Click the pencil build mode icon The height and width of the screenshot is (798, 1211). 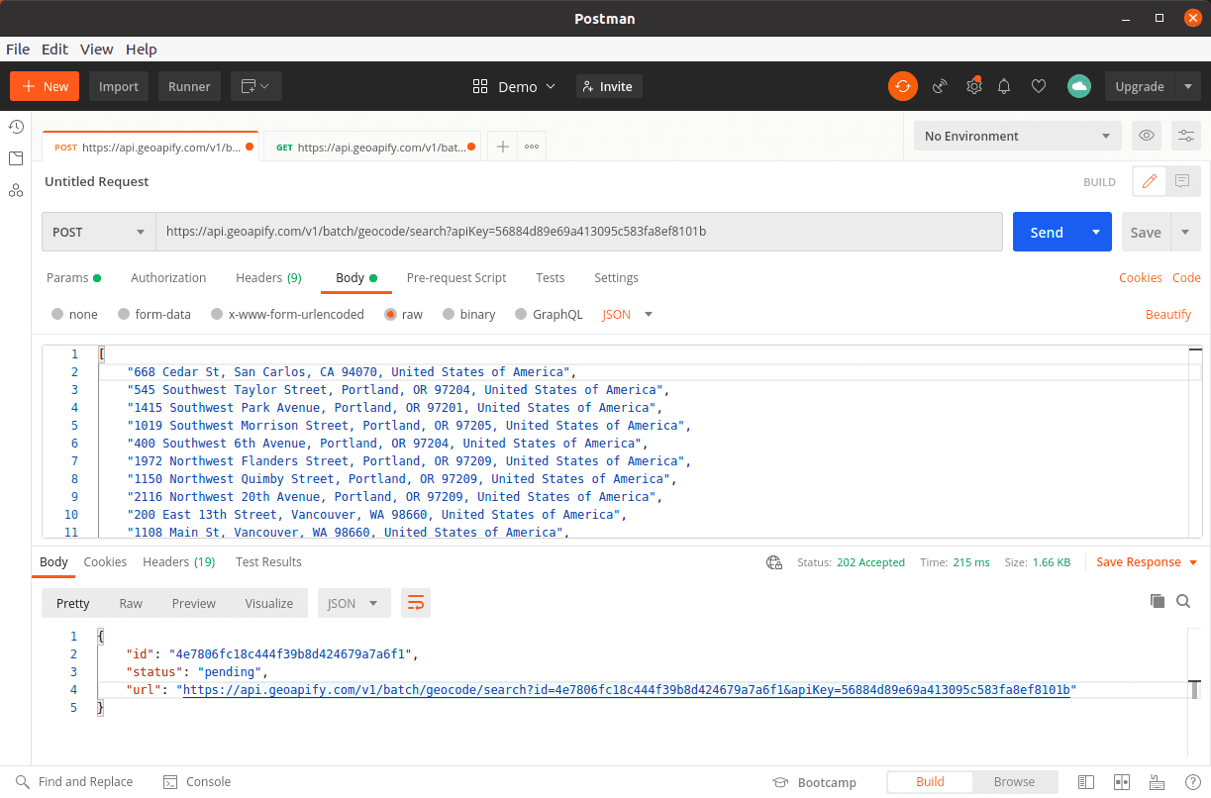pos(1150,181)
